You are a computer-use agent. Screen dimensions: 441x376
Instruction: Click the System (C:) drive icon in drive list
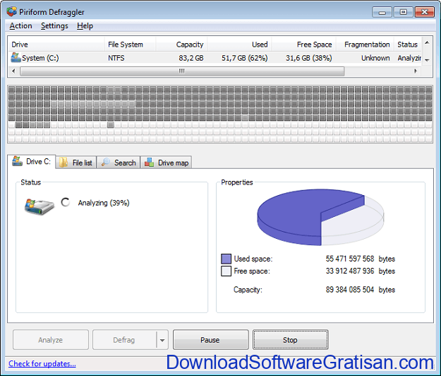(x=16, y=57)
